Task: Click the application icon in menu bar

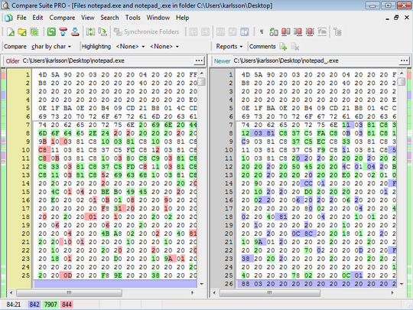Action: (x=8, y=18)
